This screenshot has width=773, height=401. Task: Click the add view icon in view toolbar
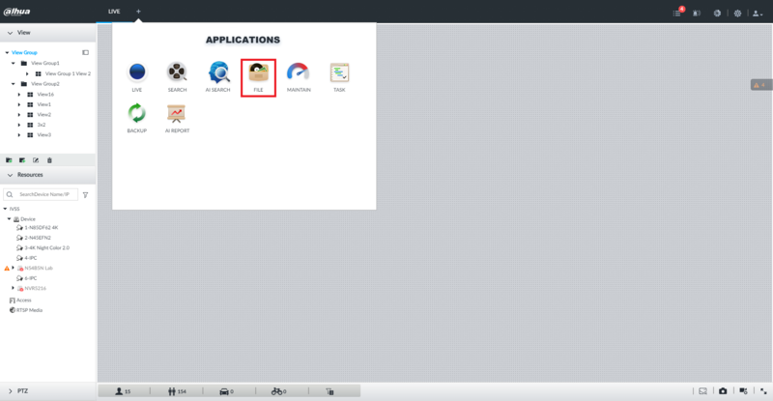[x=22, y=160]
